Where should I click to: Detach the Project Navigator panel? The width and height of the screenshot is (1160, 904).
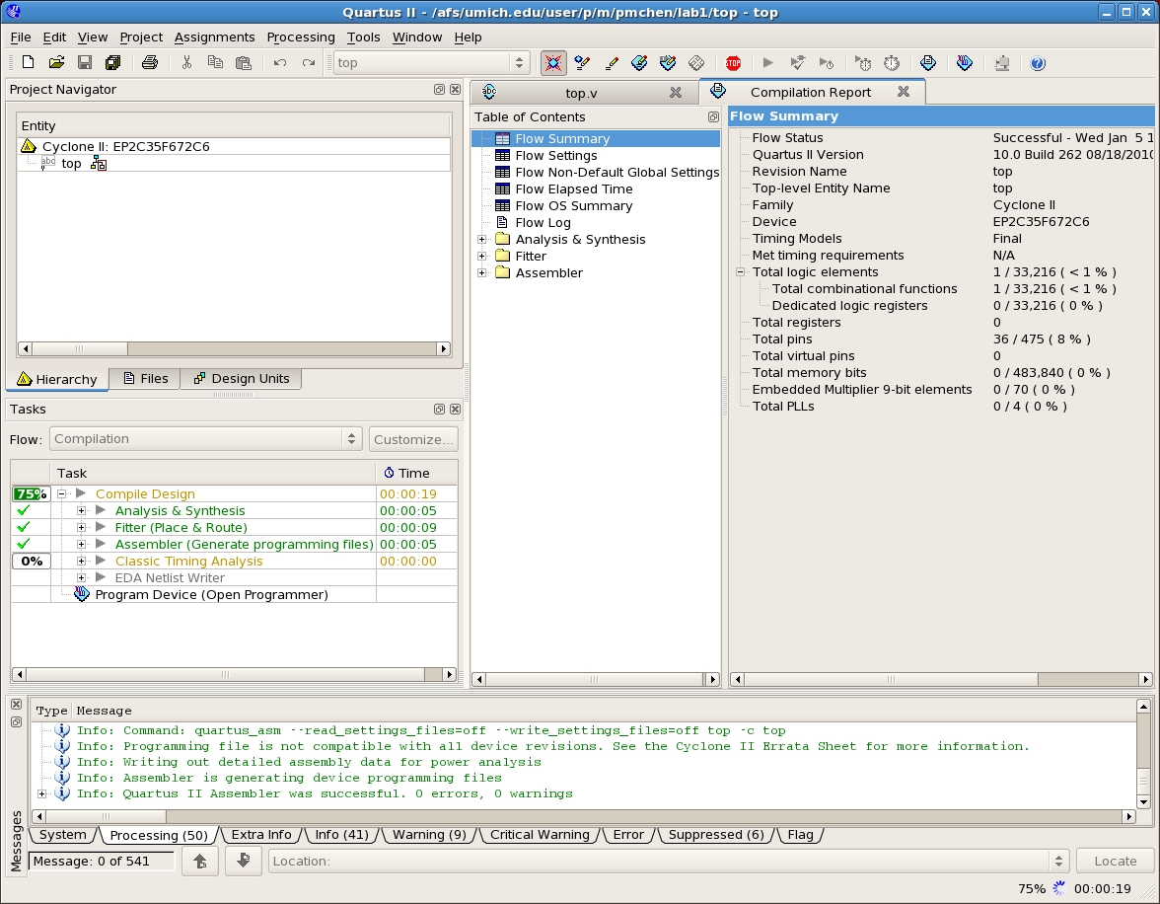tap(440, 90)
